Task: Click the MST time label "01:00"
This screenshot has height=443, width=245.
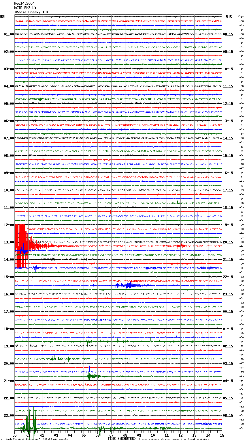Action: (9, 34)
